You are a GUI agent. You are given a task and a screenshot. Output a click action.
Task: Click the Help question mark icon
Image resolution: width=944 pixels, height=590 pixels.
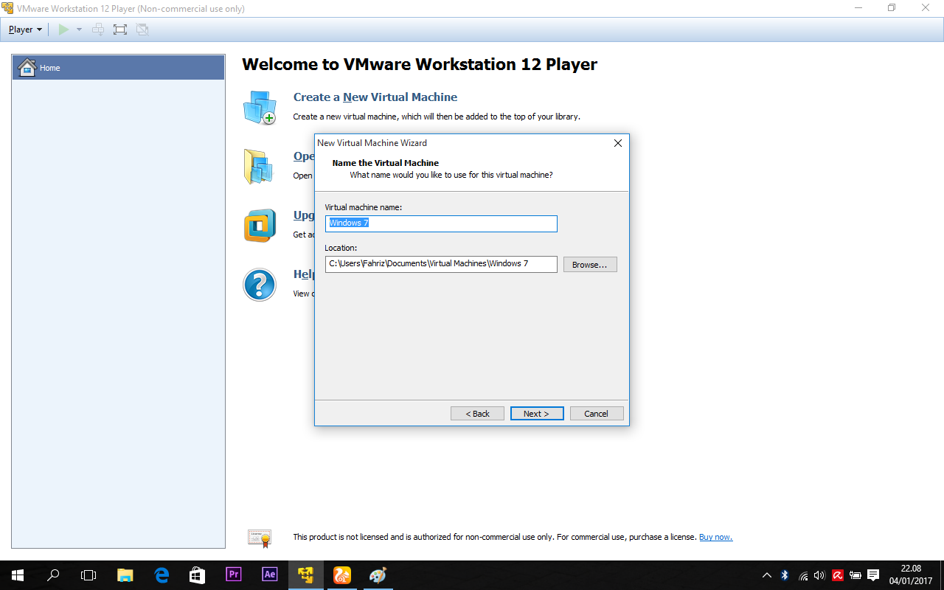[x=260, y=285]
